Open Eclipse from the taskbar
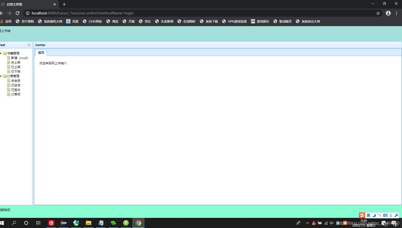Screen dimensions: 402x228 click(64, 223)
